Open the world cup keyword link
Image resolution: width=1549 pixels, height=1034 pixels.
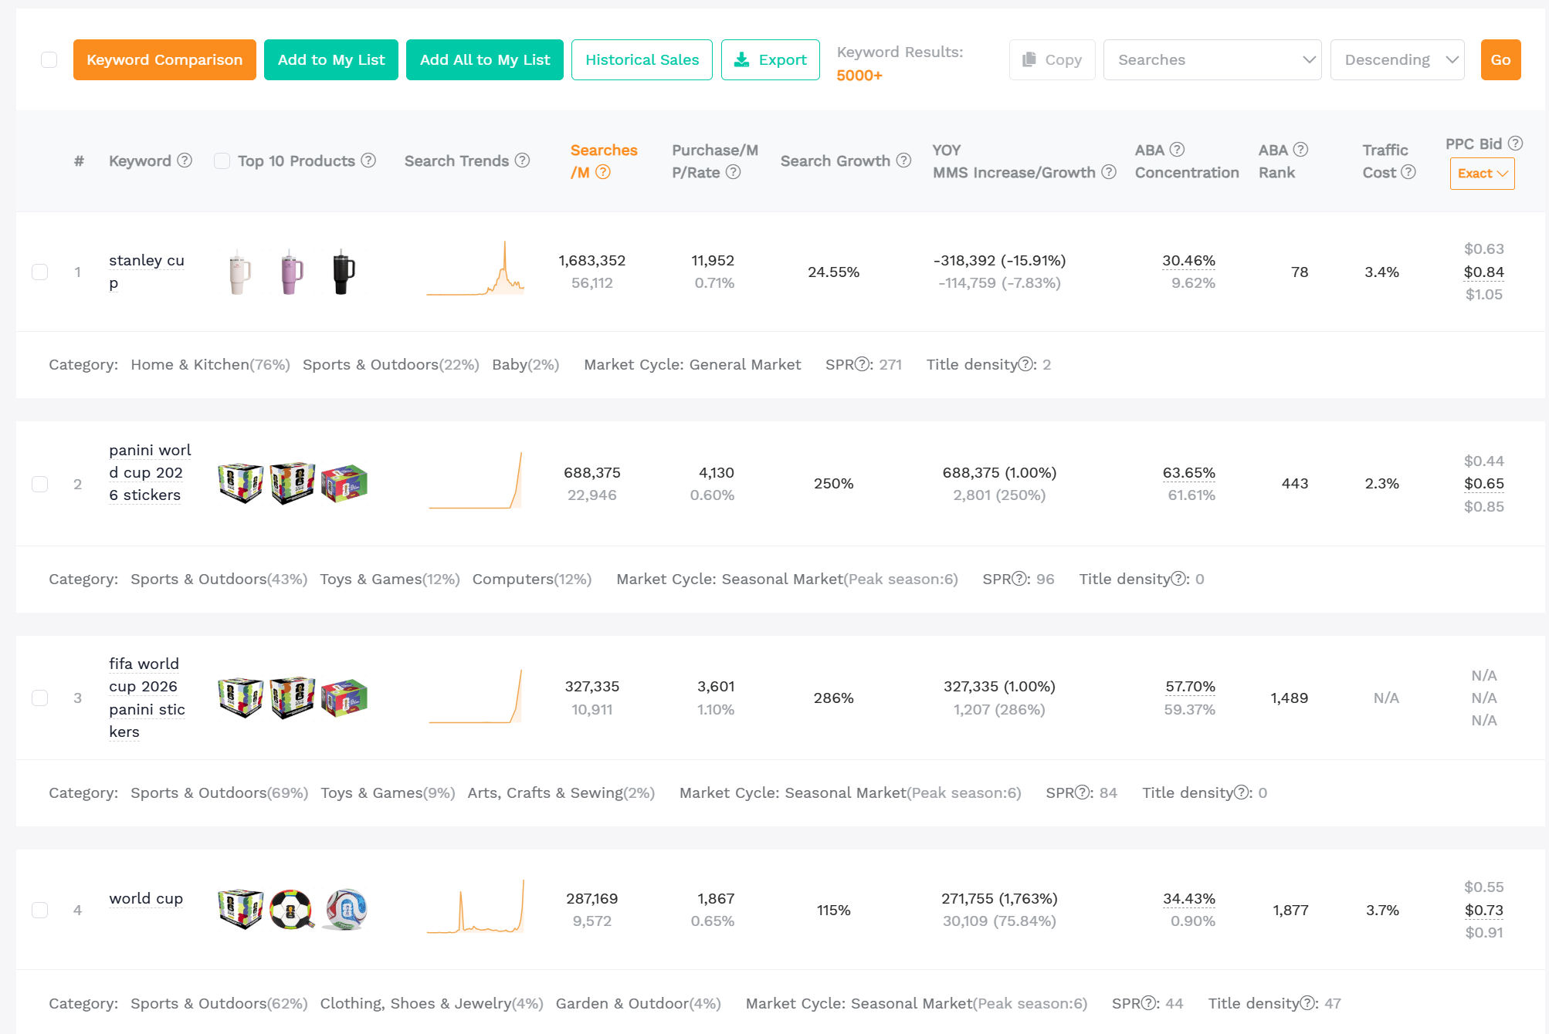pos(146,898)
